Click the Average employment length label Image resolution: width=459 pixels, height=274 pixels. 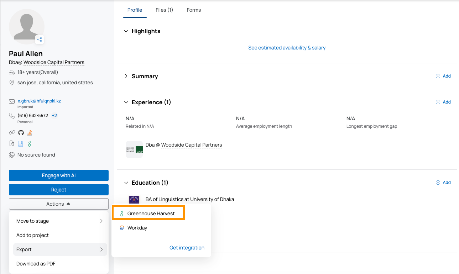(264, 126)
